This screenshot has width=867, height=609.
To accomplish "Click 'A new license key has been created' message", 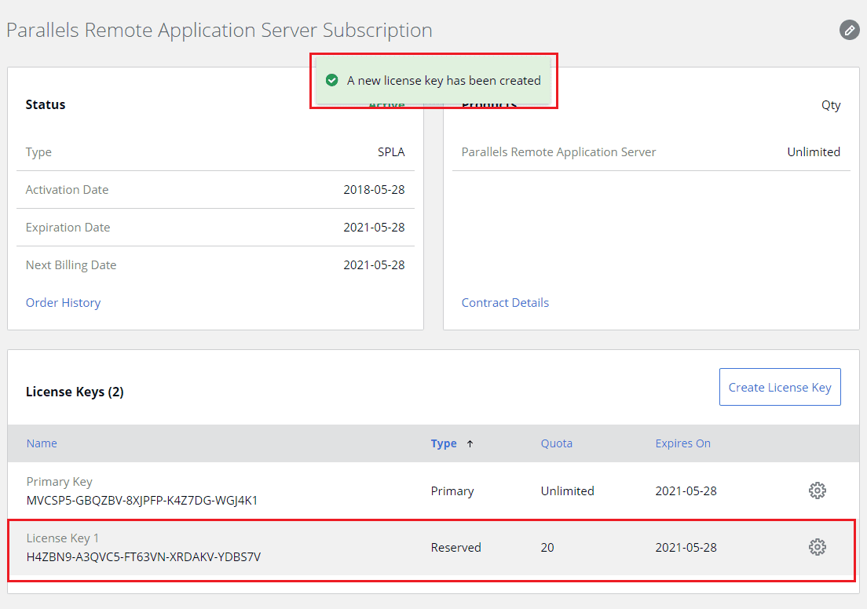I will click(x=444, y=81).
